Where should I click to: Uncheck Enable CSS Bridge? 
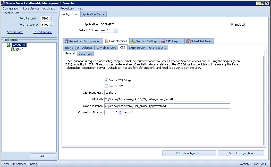[x=106, y=80]
